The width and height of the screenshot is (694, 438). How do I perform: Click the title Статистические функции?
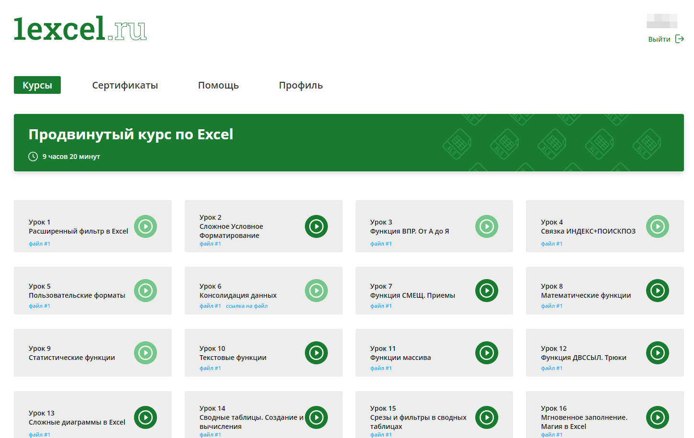72,358
